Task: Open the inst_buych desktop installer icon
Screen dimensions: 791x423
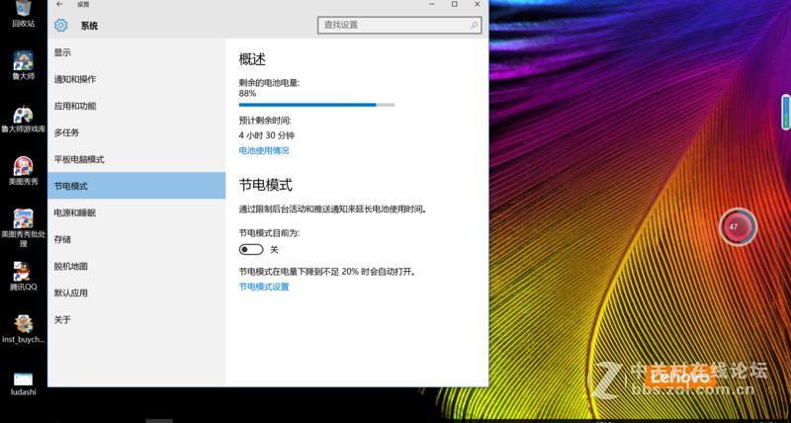Action: pyautogui.click(x=23, y=329)
